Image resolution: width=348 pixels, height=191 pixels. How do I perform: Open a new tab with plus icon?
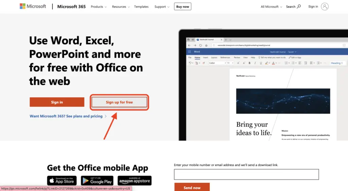click(x=226, y=39)
